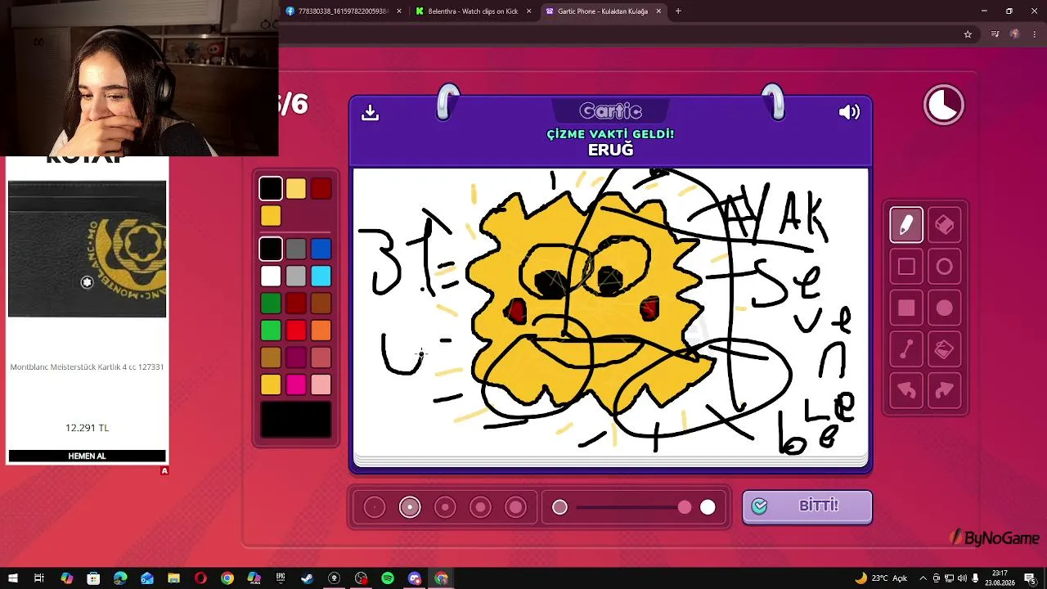
Task: Open the Windows notification center
Action: pos(1031,578)
